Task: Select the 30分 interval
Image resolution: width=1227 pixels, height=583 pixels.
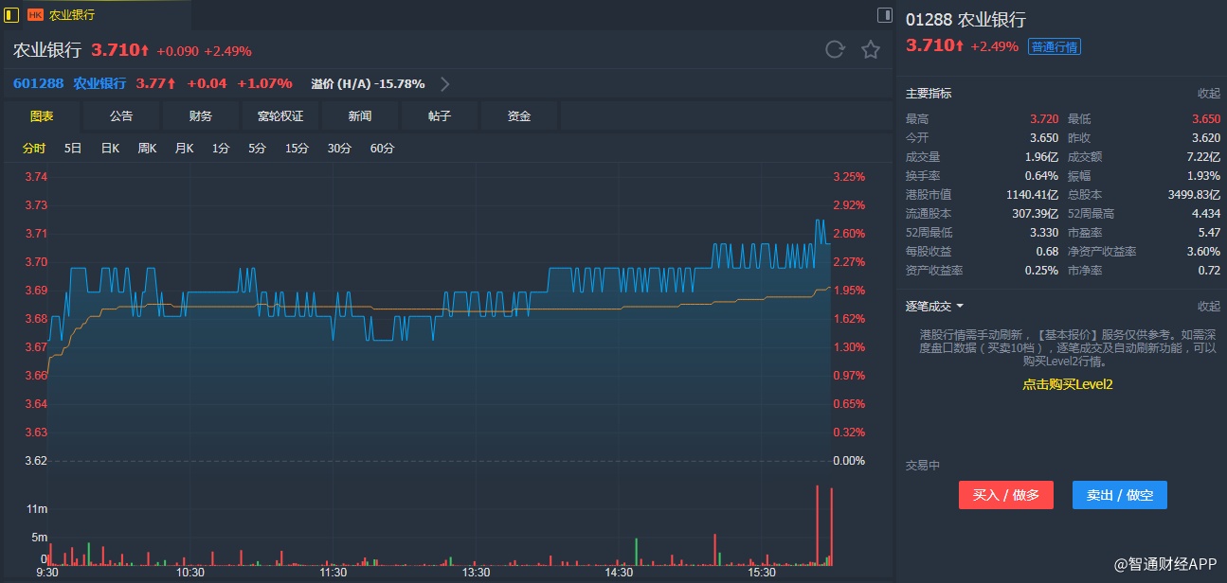Action: [339, 149]
